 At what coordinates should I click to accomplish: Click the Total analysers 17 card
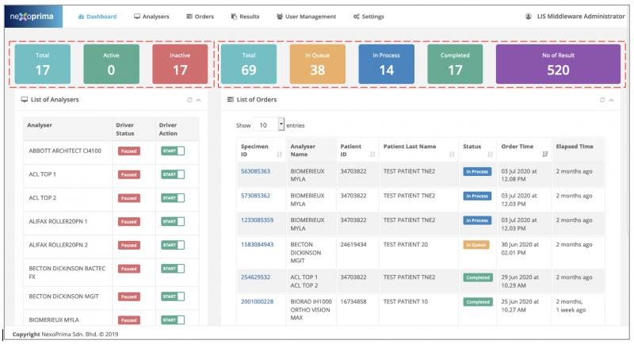coord(43,64)
